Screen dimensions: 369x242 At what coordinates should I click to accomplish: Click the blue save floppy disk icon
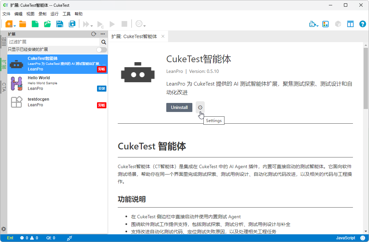[x=60, y=24]
